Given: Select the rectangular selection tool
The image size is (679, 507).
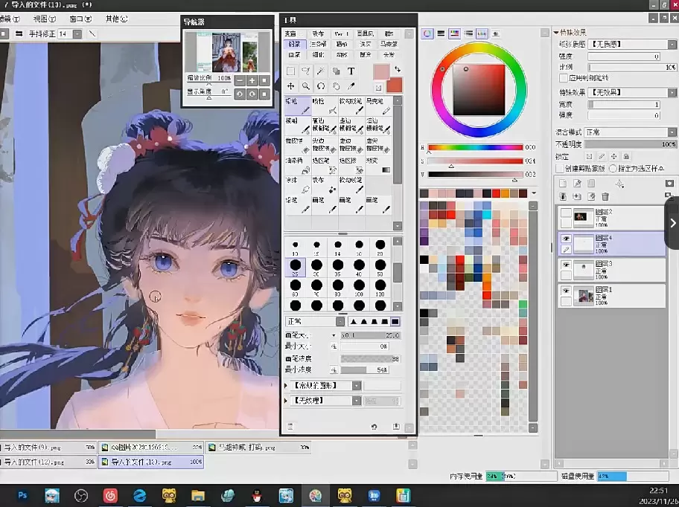Looking at the screenshot, I should point(290,71).
